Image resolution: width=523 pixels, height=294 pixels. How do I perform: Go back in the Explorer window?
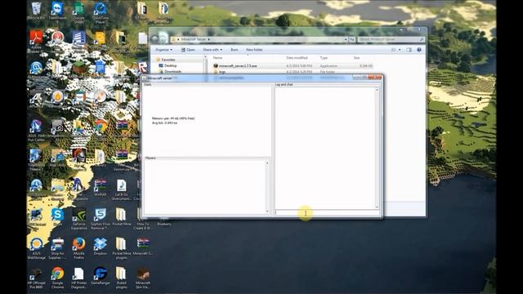point(154,39)
